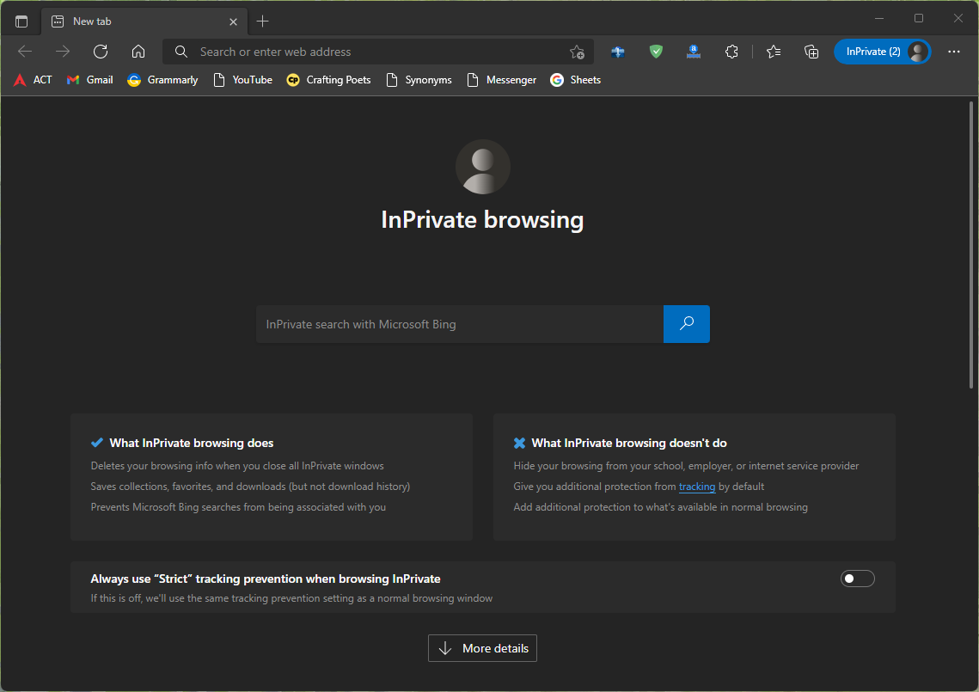Viewport: 979px width, 692px height.
Task: Open Gmail from the favorites bar
Action: click(89, 79)
